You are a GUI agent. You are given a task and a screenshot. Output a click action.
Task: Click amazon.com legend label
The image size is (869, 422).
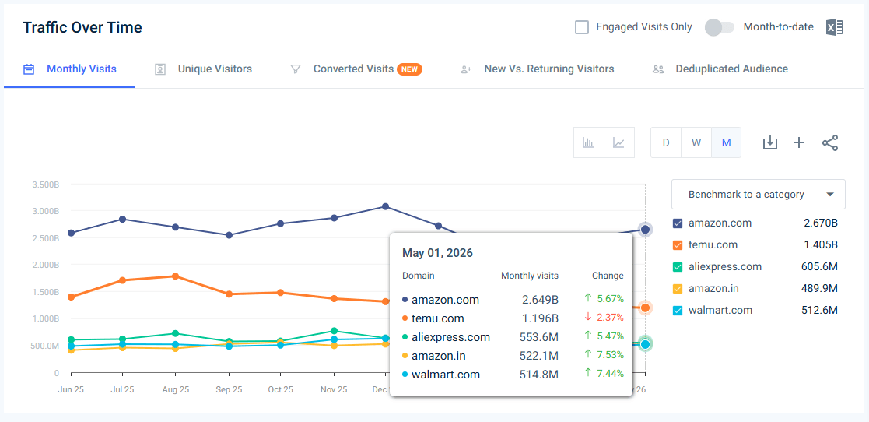pos(720,223)
